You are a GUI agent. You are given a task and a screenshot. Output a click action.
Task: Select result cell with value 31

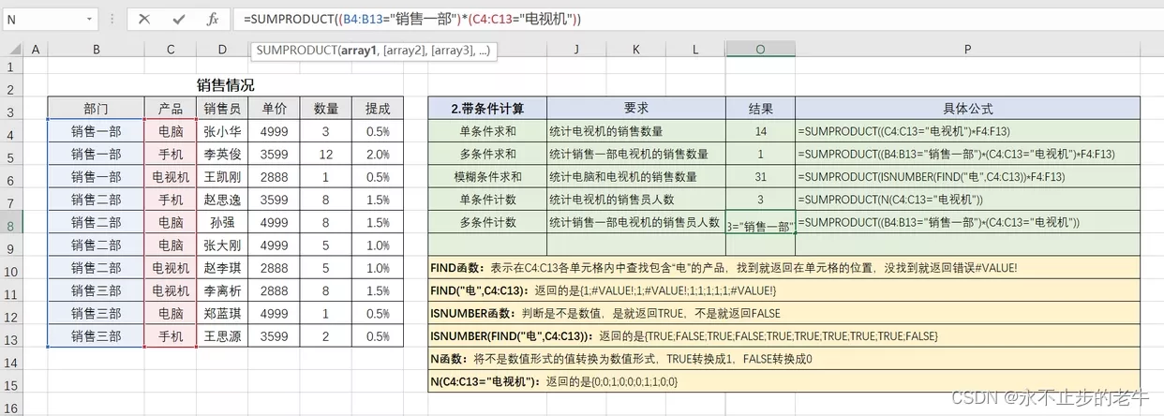tap(760, 176)
